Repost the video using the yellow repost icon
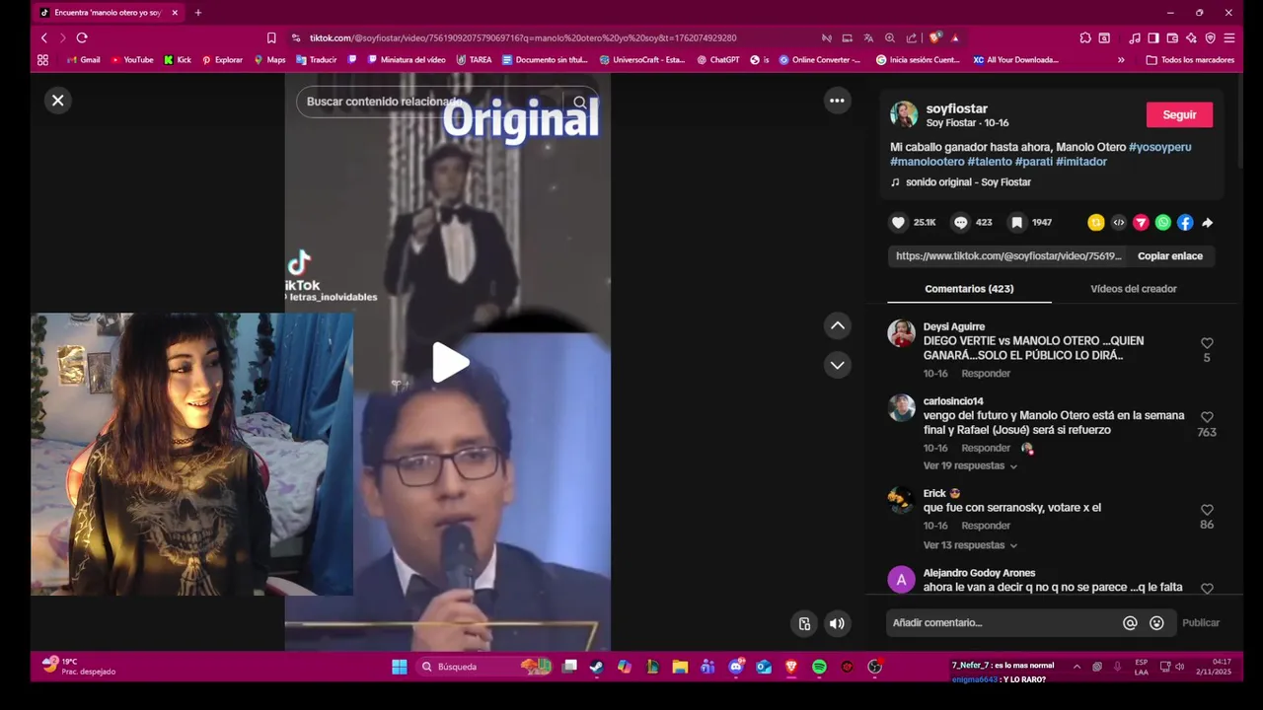 click(1095, 223)
